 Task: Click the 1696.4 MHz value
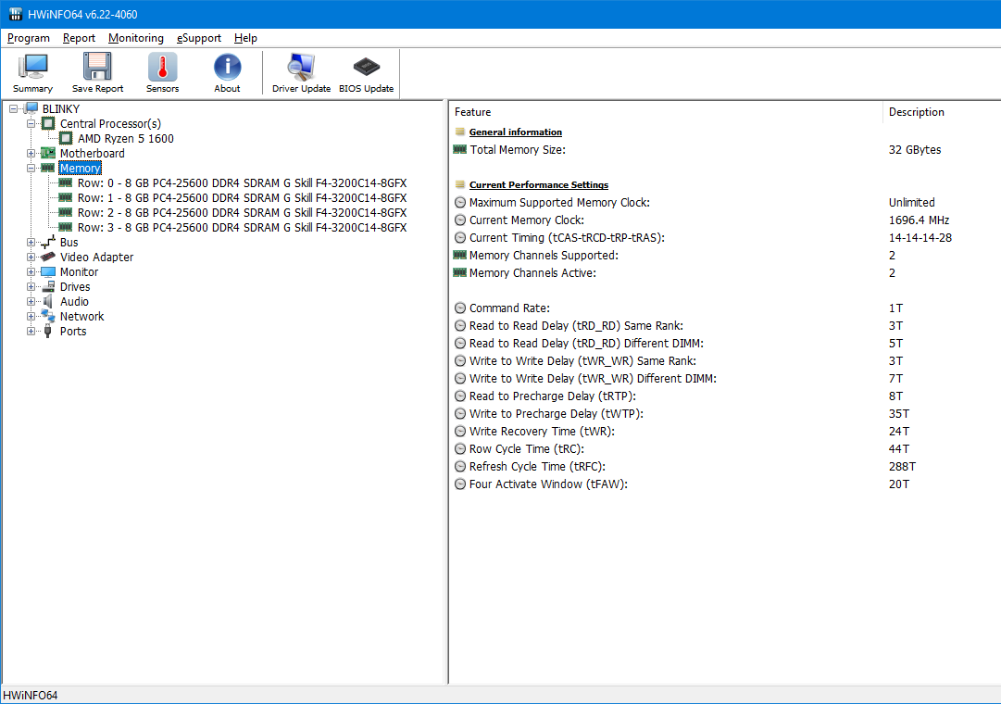coord(919,220)
